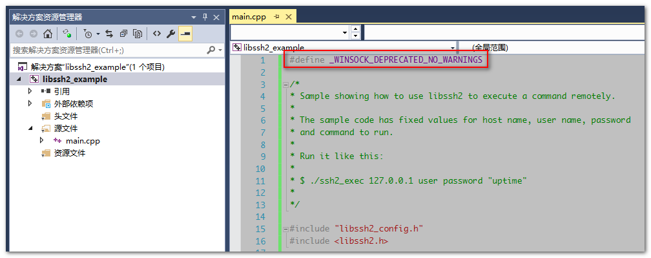Click the View Code angle-brackets icon
651x258 pixels.
click(156, 34)
